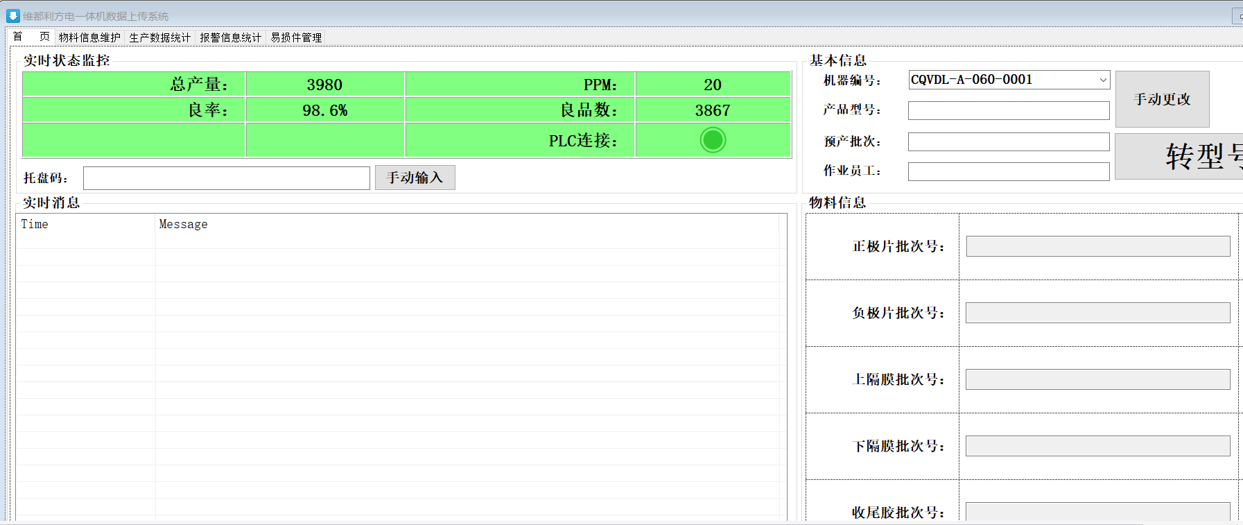Screen dimensions: 1243x525
Task: Click the 转型号 button
Action: (1179, 157)
